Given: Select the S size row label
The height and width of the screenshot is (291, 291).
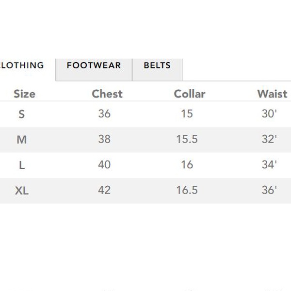Looking at the screenshot, I should tap(21, 114).
